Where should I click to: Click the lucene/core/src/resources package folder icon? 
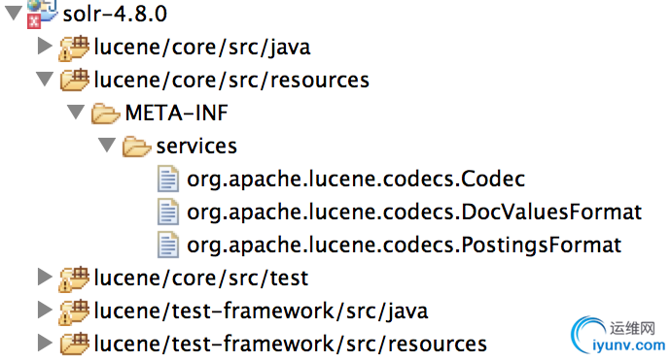tap(75, 80)
